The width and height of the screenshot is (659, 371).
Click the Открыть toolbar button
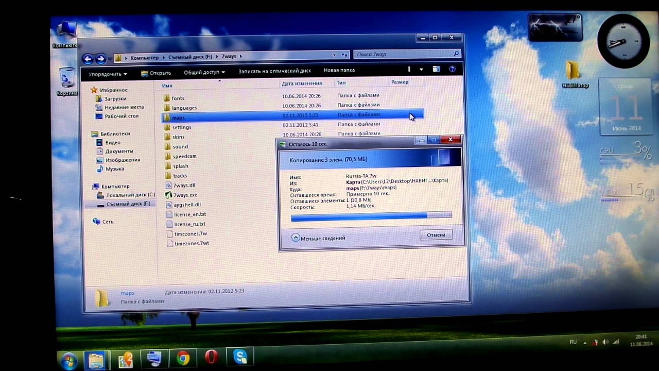(x=156, y=73)
